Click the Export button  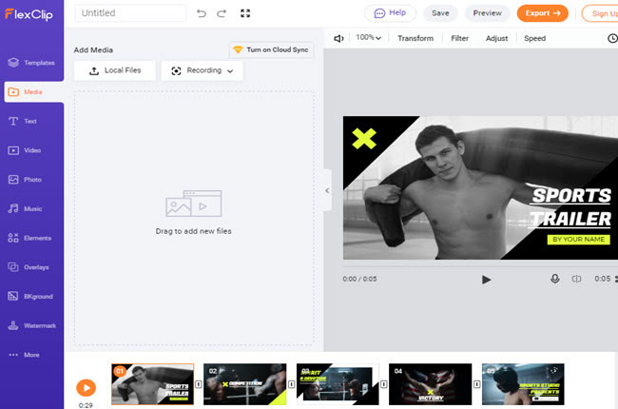click(542, 13)
